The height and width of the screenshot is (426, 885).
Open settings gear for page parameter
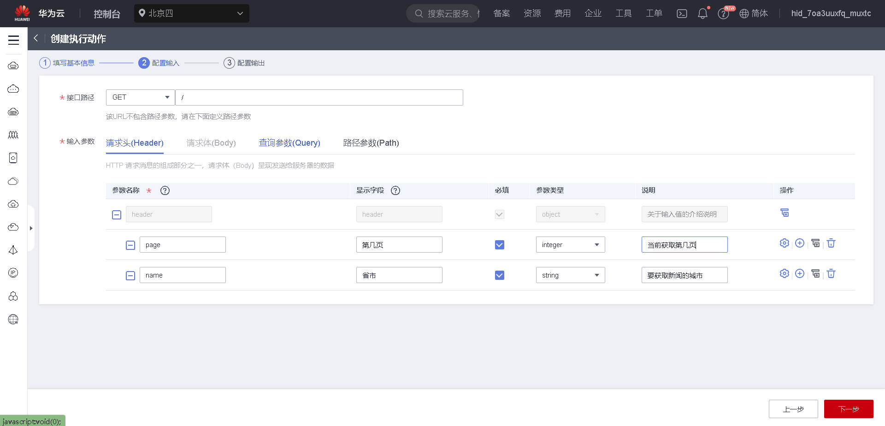click(785, 243)
